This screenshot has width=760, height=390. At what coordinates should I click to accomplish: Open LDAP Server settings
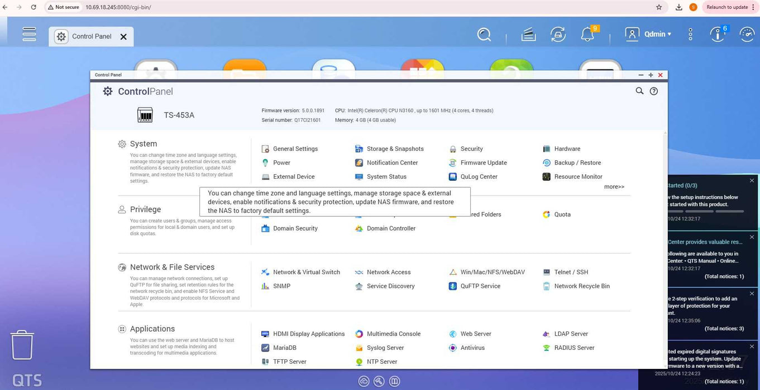pos(566,334)
